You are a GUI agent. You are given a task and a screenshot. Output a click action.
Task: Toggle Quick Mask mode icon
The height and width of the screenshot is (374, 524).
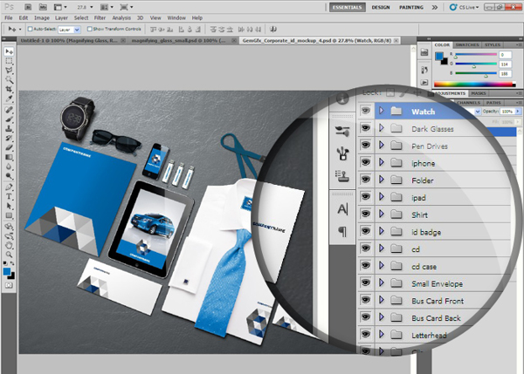point(9,286)
